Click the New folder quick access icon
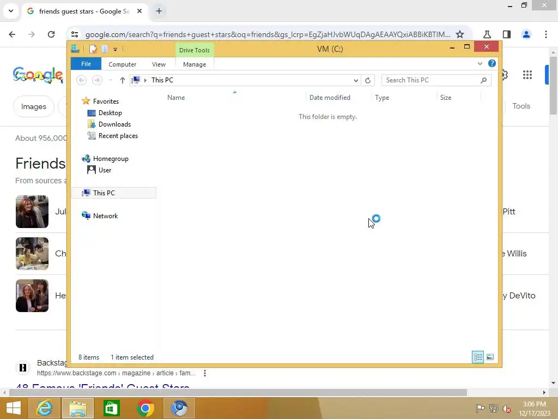The width and height of the screenshot is (558, 419). (x=104, y=49)
